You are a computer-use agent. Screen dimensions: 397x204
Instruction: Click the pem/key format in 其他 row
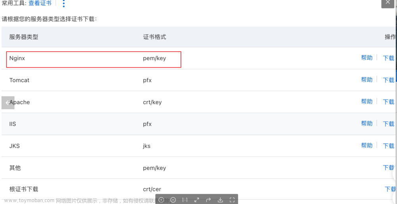(x=154, y=168)
